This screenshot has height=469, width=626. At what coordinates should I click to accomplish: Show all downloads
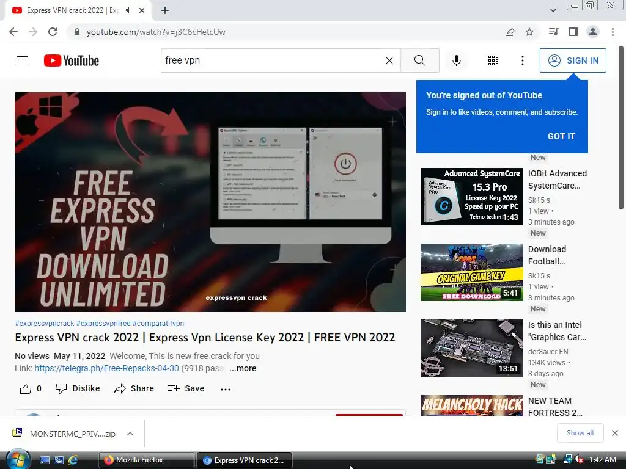point(580,433)
